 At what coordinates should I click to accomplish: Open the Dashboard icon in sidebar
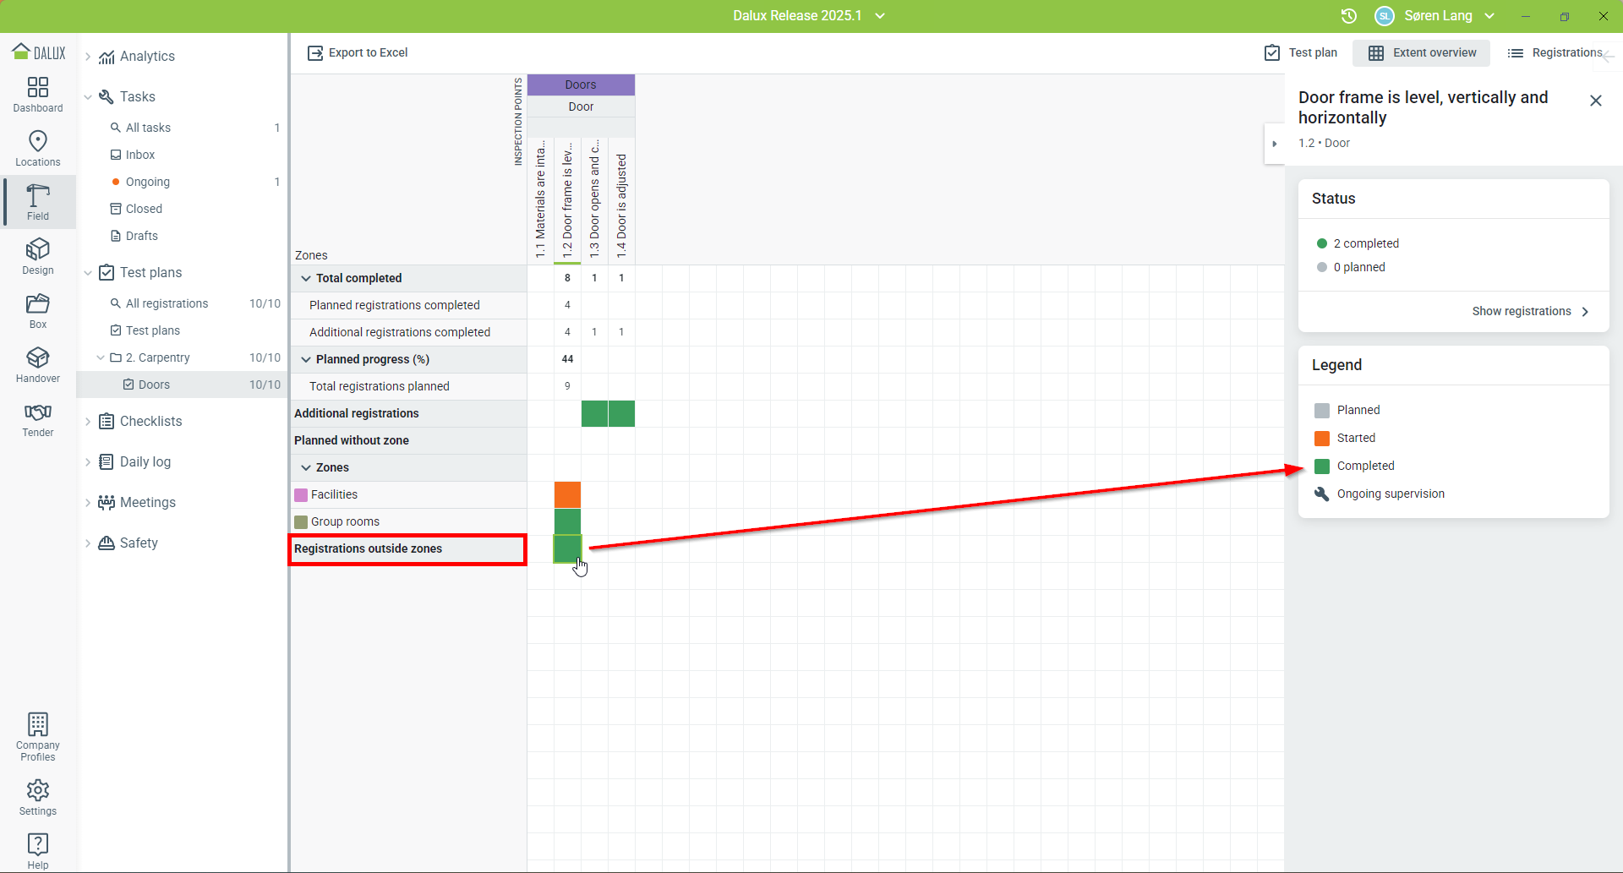(x=38, y=94)
